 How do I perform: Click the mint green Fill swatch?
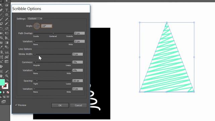tap(2, 82)
